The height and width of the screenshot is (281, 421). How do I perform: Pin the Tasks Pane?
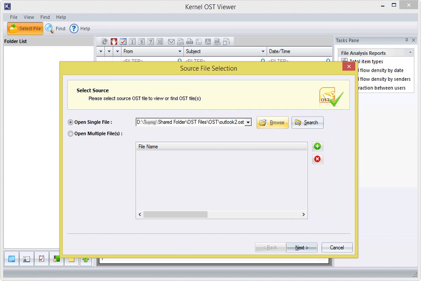point(407,40)
